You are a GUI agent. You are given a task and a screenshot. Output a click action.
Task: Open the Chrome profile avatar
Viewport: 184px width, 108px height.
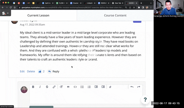tap(147, 7)
